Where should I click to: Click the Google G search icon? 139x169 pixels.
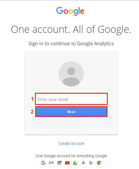point(43,163)
